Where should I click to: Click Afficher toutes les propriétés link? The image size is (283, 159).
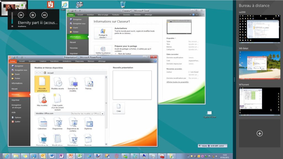pyautogui.click(x=177, y=82)
